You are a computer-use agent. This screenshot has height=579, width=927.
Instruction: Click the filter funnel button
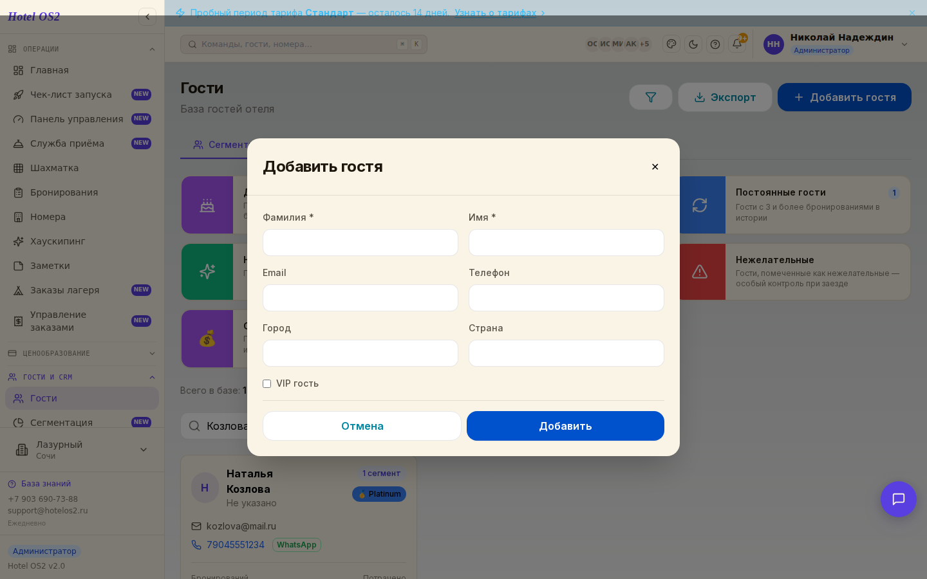click(x=651, y=97)
